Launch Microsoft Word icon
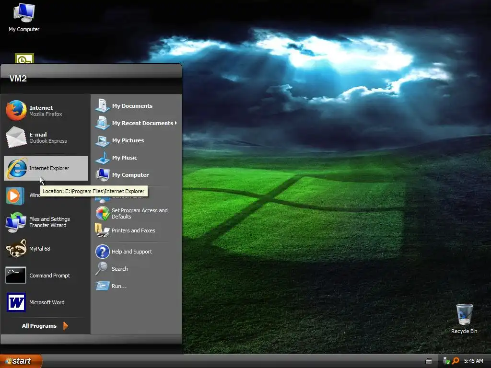Viewport: 491px width, 368px height. point(16,302)
